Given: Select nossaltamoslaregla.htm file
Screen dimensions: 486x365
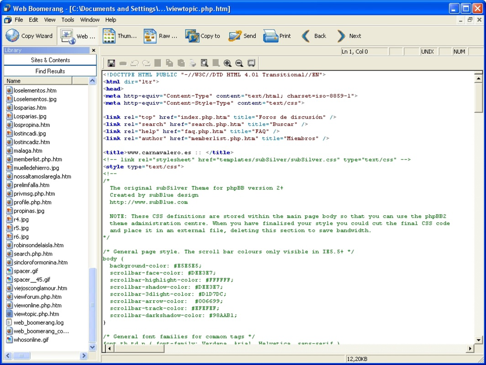Looking at the screenshot, I should [x=39, y=177].
